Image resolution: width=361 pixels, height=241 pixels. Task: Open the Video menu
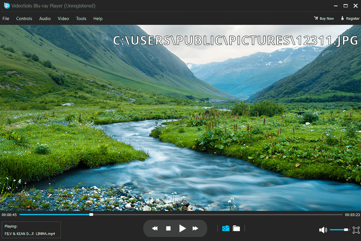(63, 18)
